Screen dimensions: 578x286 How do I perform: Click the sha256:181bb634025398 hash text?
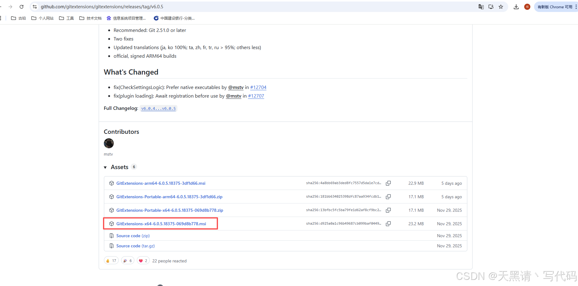pyautogui.click(x=343, y=197)
